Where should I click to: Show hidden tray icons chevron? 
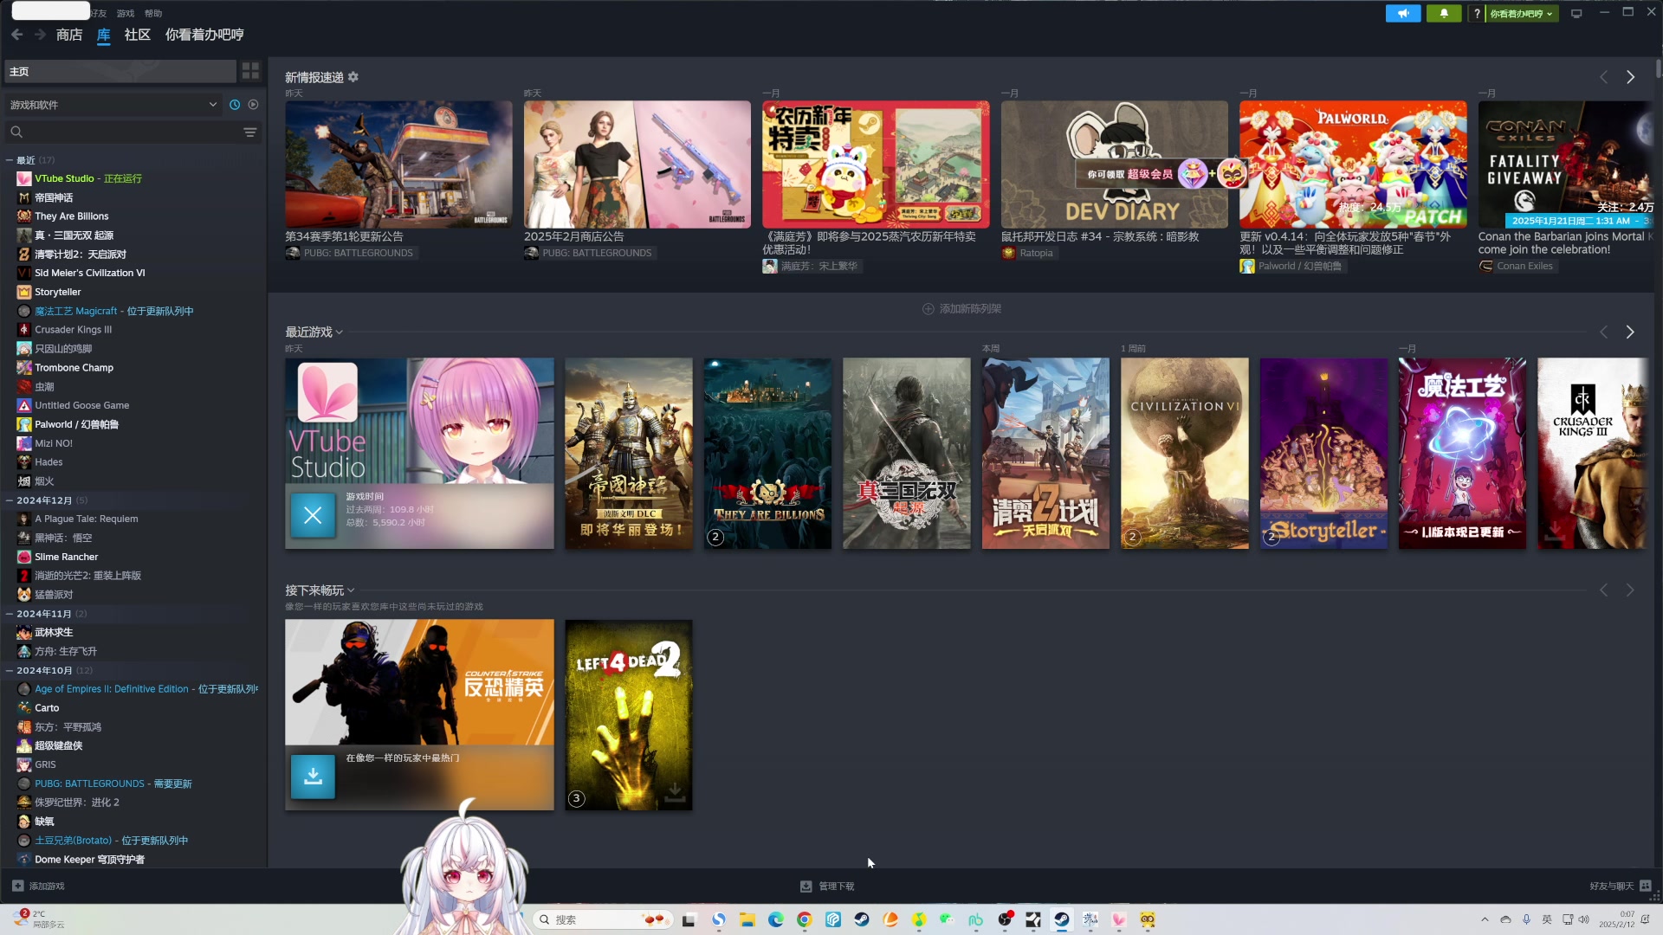pos(1485,919)
